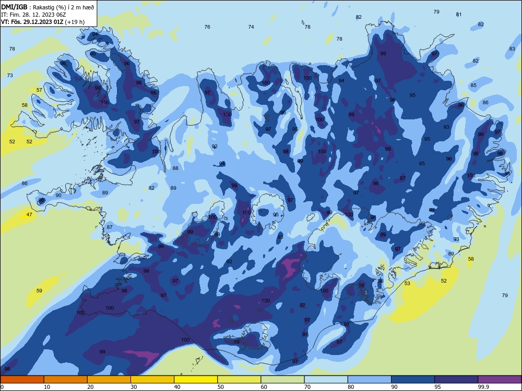Click the humidity value '88' on the map
The image size is (522, 391).
pos(175,168)
